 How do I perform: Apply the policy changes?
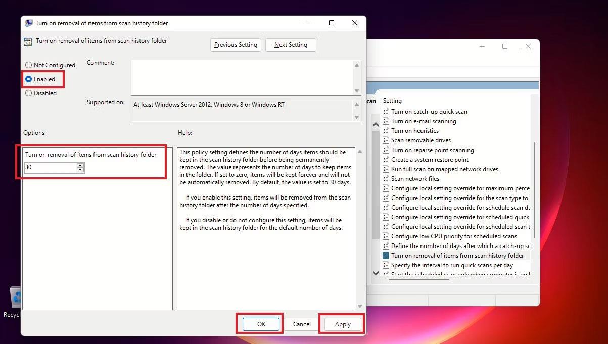(x=343, y=324)
